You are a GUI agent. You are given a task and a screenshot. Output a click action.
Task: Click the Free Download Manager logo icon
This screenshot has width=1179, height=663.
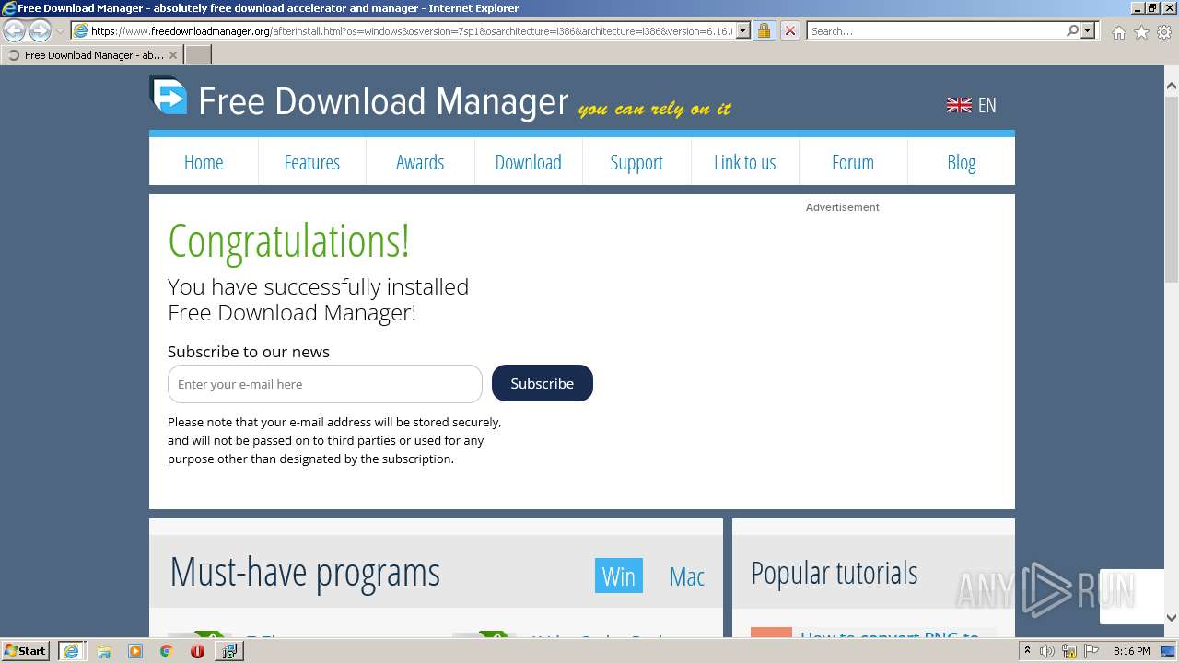pyautogui.click(x=169, y=96)
